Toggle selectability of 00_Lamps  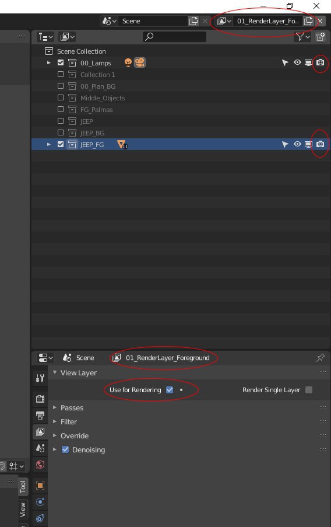click(x=285, y=62)
